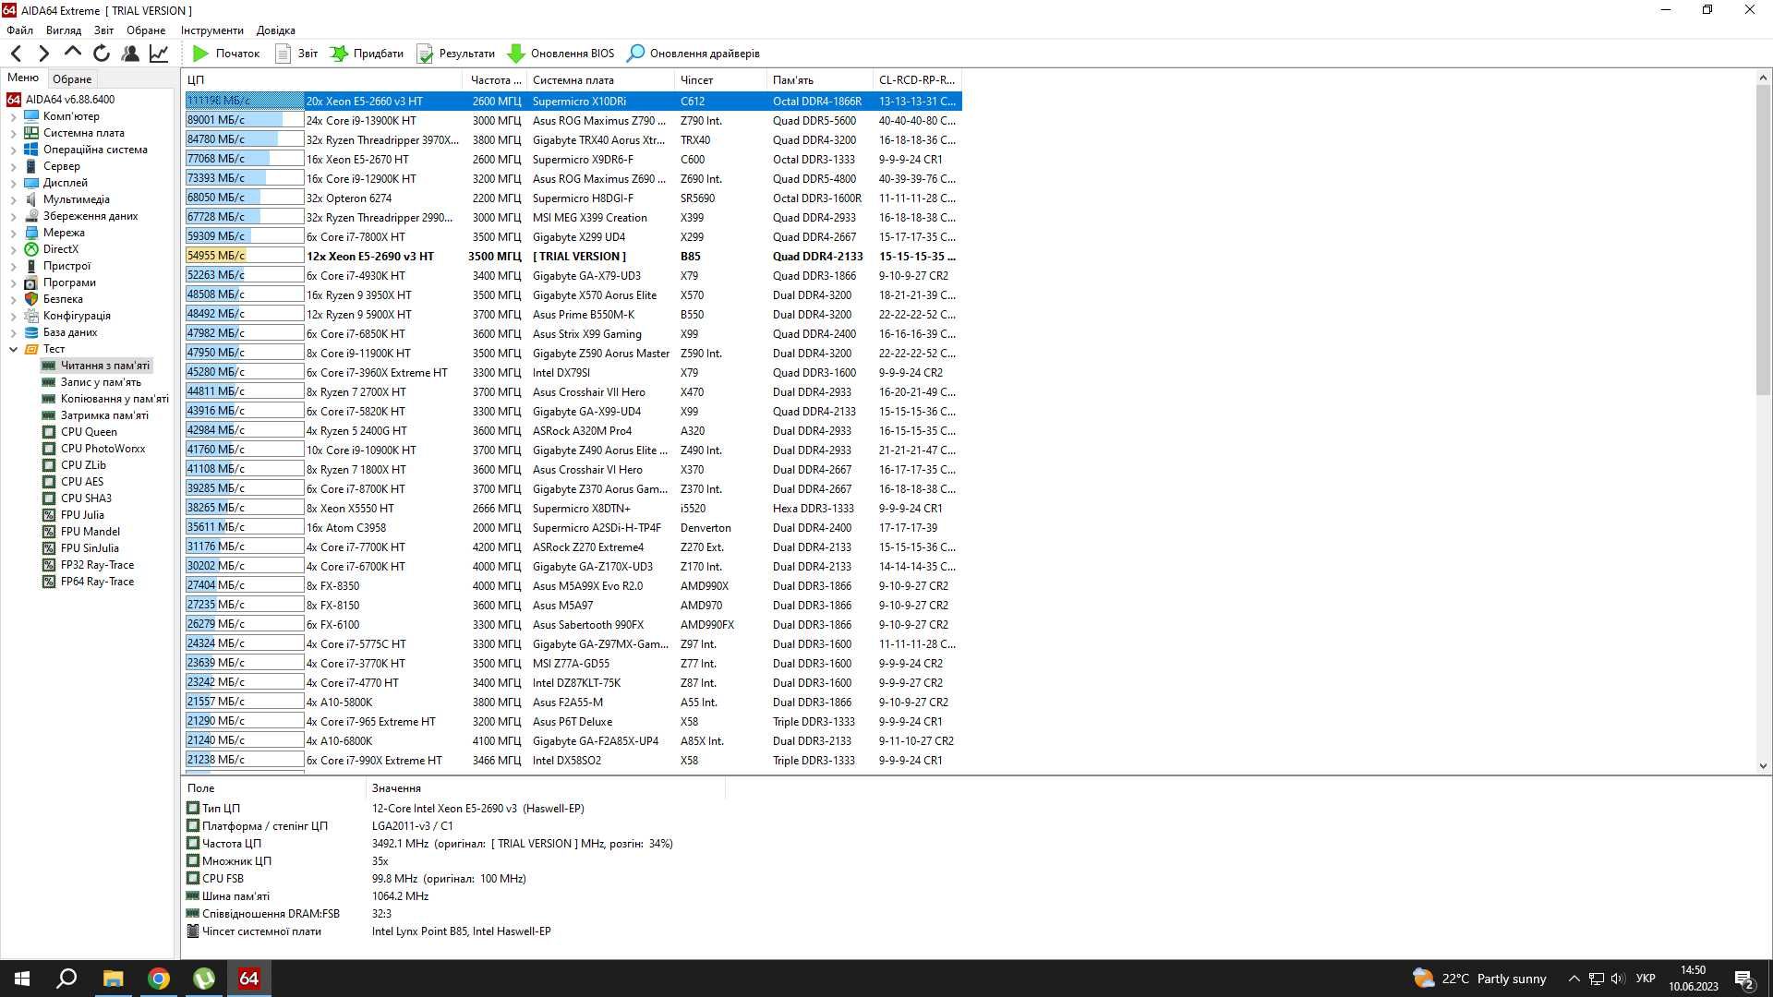The height and width of the screenshot is (997, 1773).
Task: Sort by the ЦП column header
Action: click(x=321, y=80)
